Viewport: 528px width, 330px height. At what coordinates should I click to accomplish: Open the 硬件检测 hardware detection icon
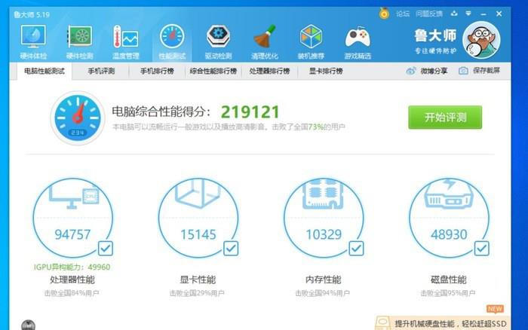click(x=79, y=41)
